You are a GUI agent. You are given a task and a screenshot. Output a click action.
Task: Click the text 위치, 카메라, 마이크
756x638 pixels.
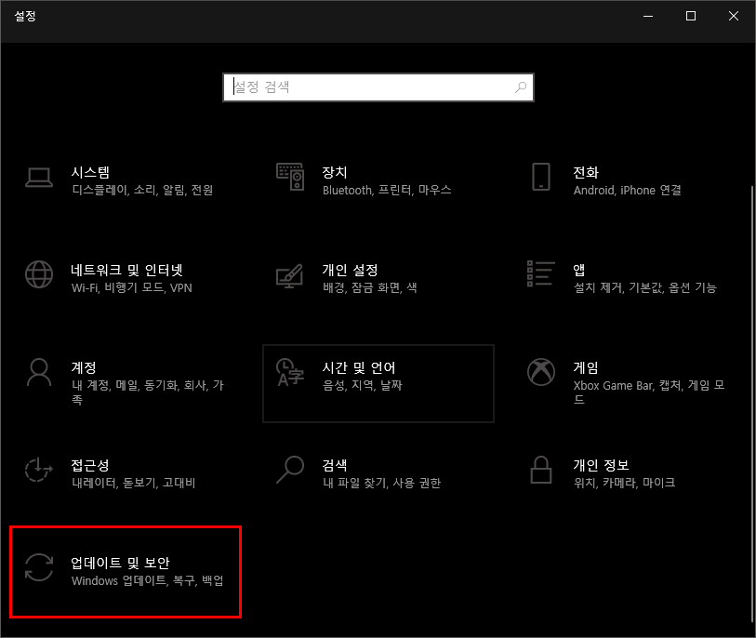[624, 483]
